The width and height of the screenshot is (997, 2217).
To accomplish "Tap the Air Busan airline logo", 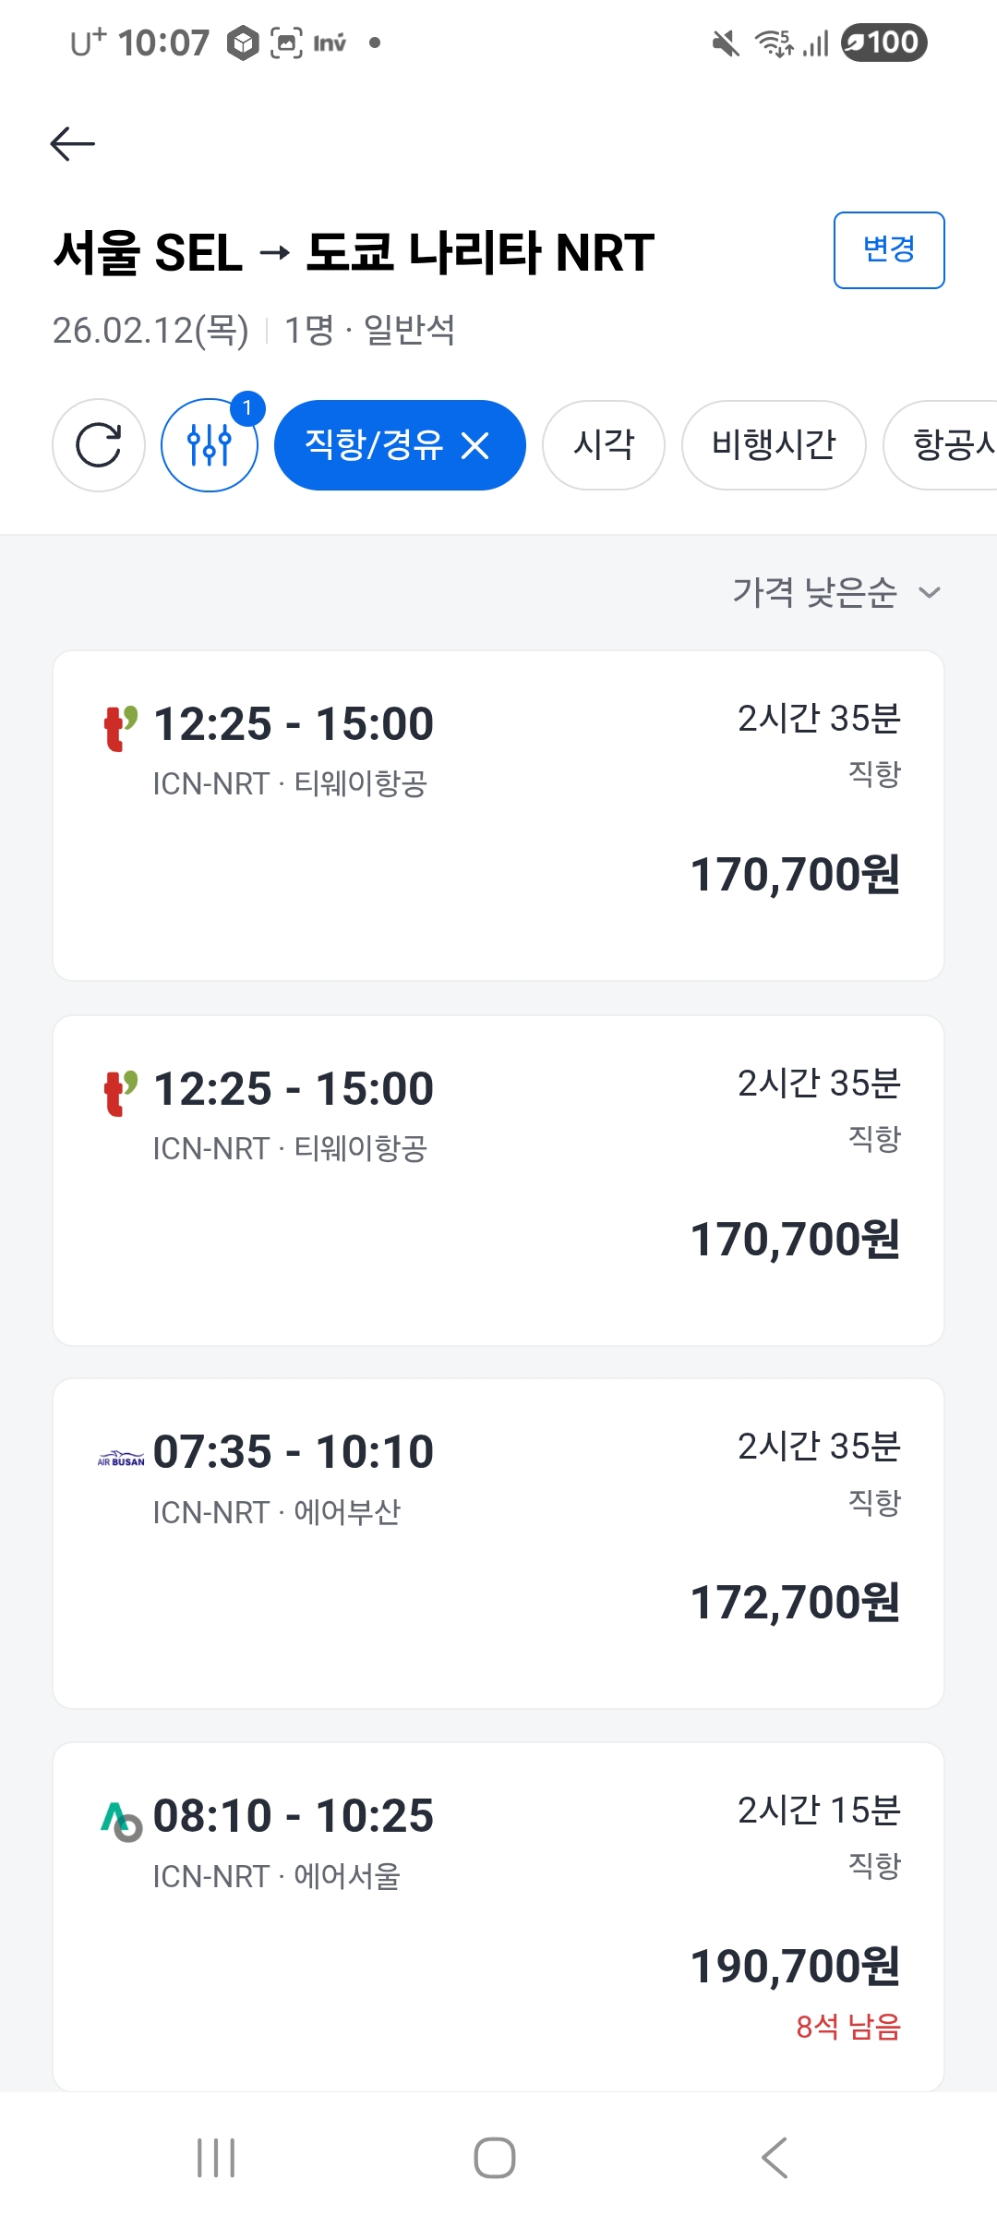I will [x=121, y=1459].
